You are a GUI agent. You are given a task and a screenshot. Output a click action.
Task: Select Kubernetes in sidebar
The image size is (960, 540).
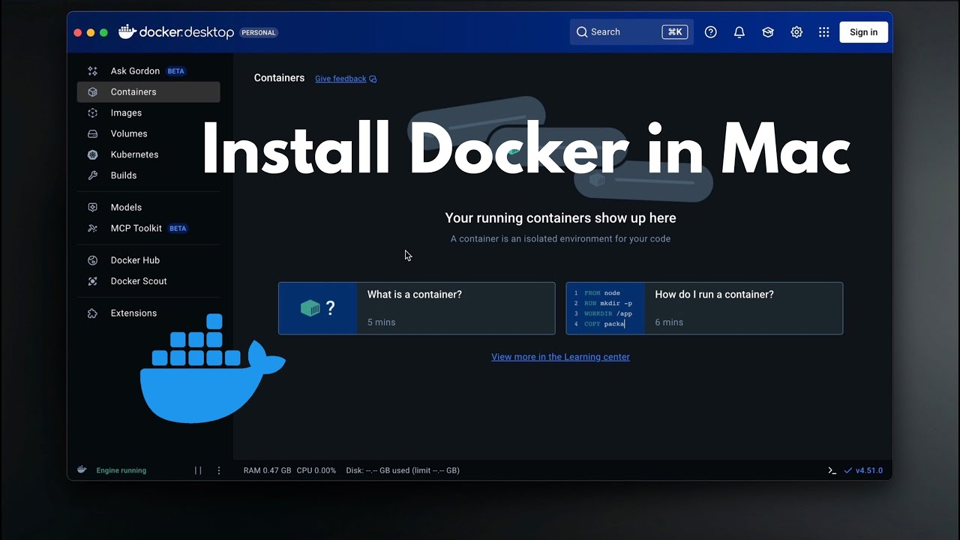pyautogui.click(x=148, y=155)
